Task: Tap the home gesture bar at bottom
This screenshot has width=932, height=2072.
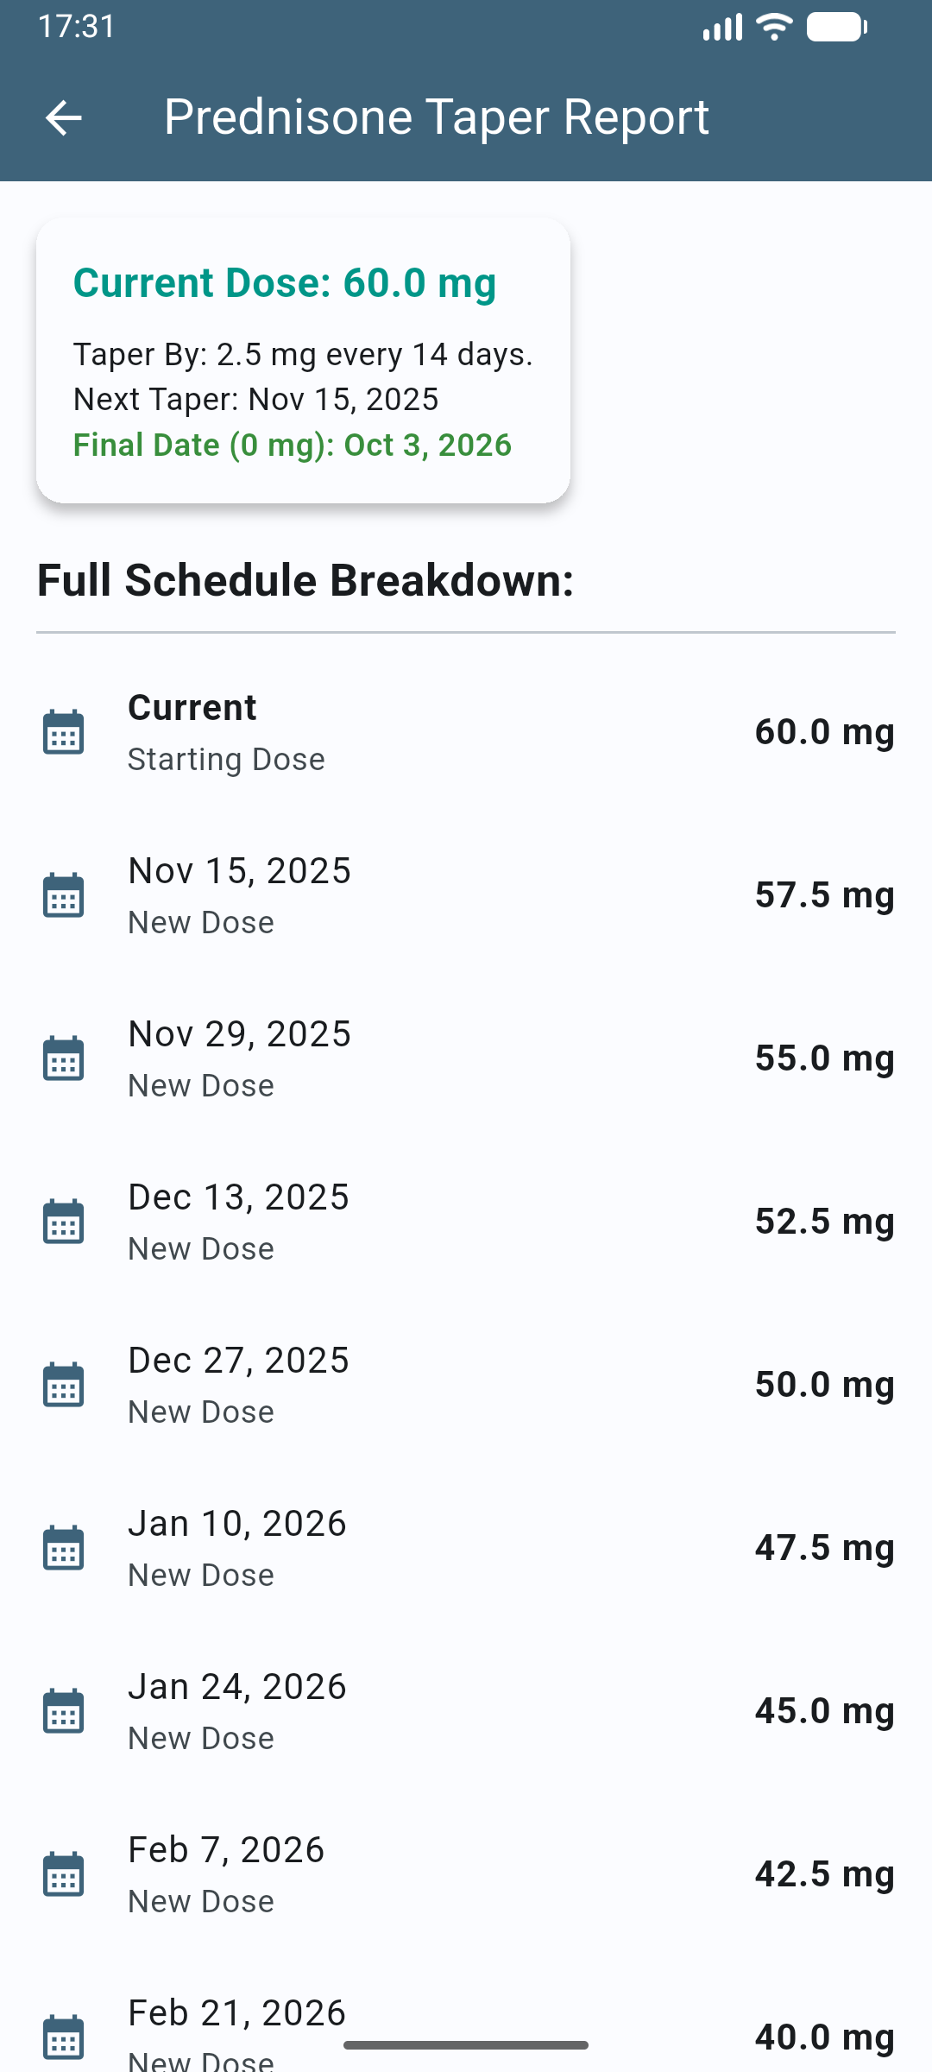Action: click(466, 2044)
